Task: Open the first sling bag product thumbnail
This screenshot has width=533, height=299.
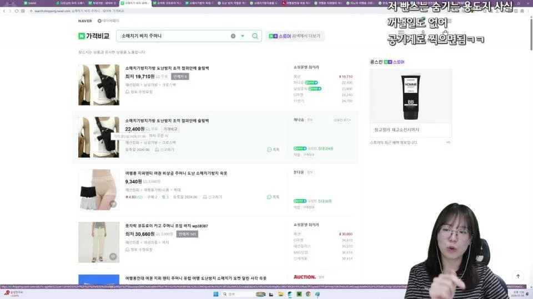Action: click(x=99, y=85)
